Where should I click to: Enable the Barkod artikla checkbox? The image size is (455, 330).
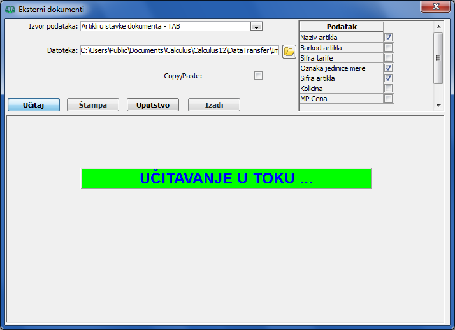[x=388, y=48]
